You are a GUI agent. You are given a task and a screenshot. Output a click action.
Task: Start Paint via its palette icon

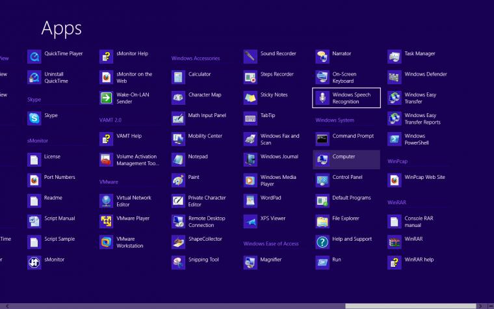pyautogui.click(x=178, y=180)
